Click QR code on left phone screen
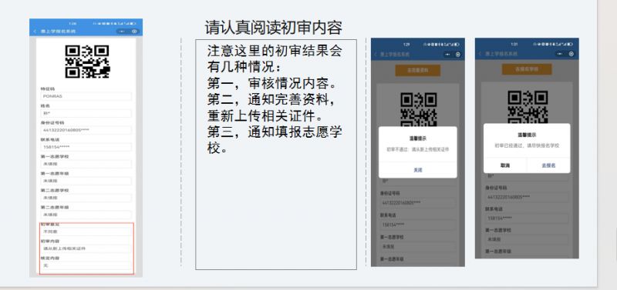The height and width of the screenshot is (290, 617). tap(87, 62)
